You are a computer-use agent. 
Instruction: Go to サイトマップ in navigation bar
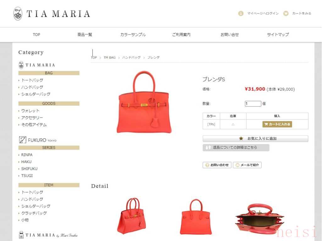[278, 35]
